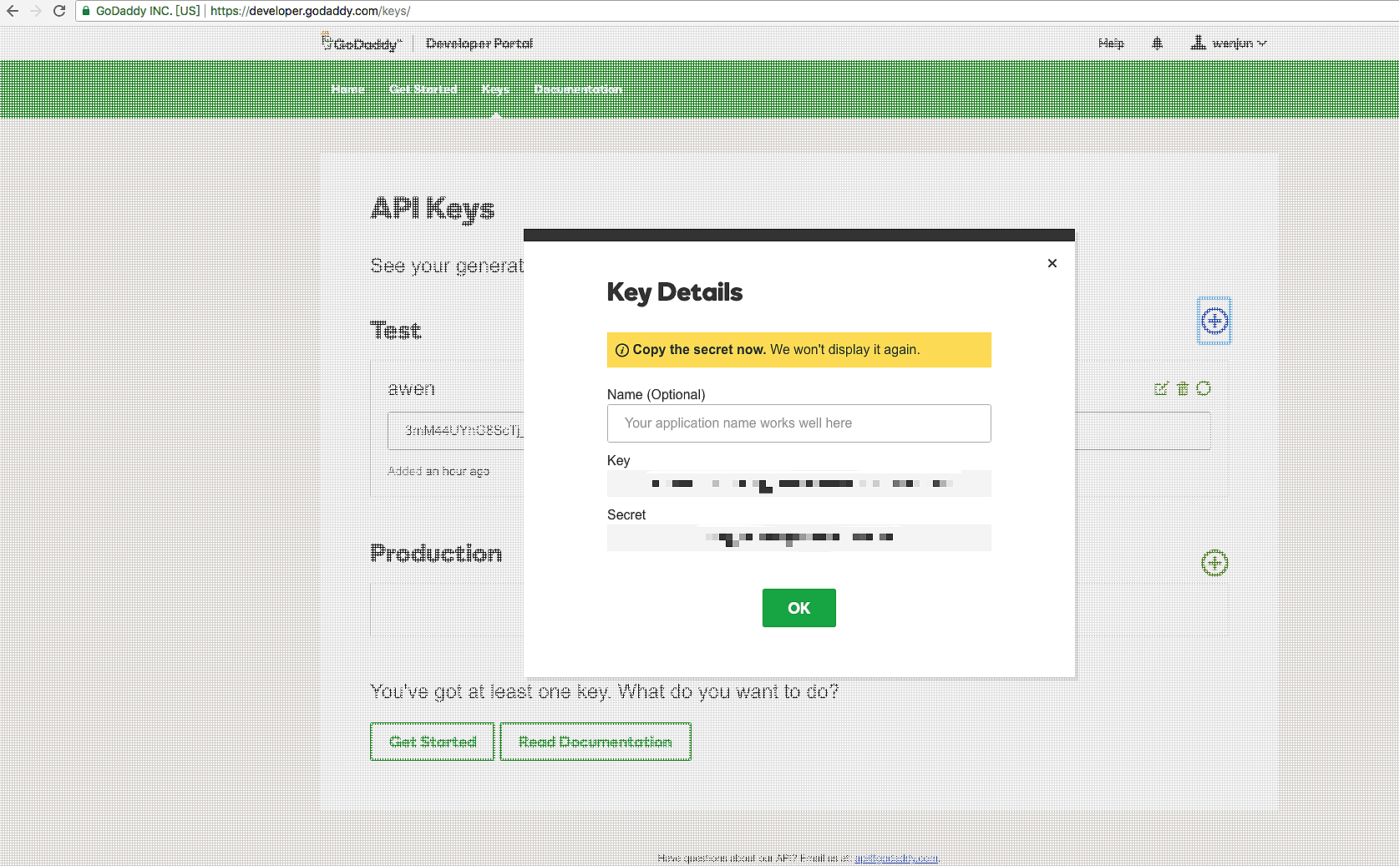Viewport: 1399px width, 866px height.
Task: Regenerate the awen key with refresh icon
Action: (x=1204, y=388)
